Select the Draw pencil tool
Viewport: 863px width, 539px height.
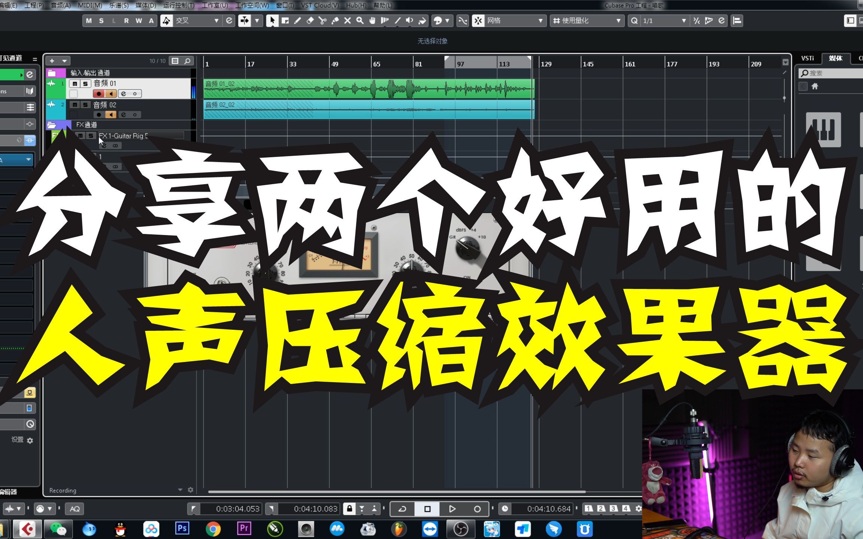click(x=297, y=21)
